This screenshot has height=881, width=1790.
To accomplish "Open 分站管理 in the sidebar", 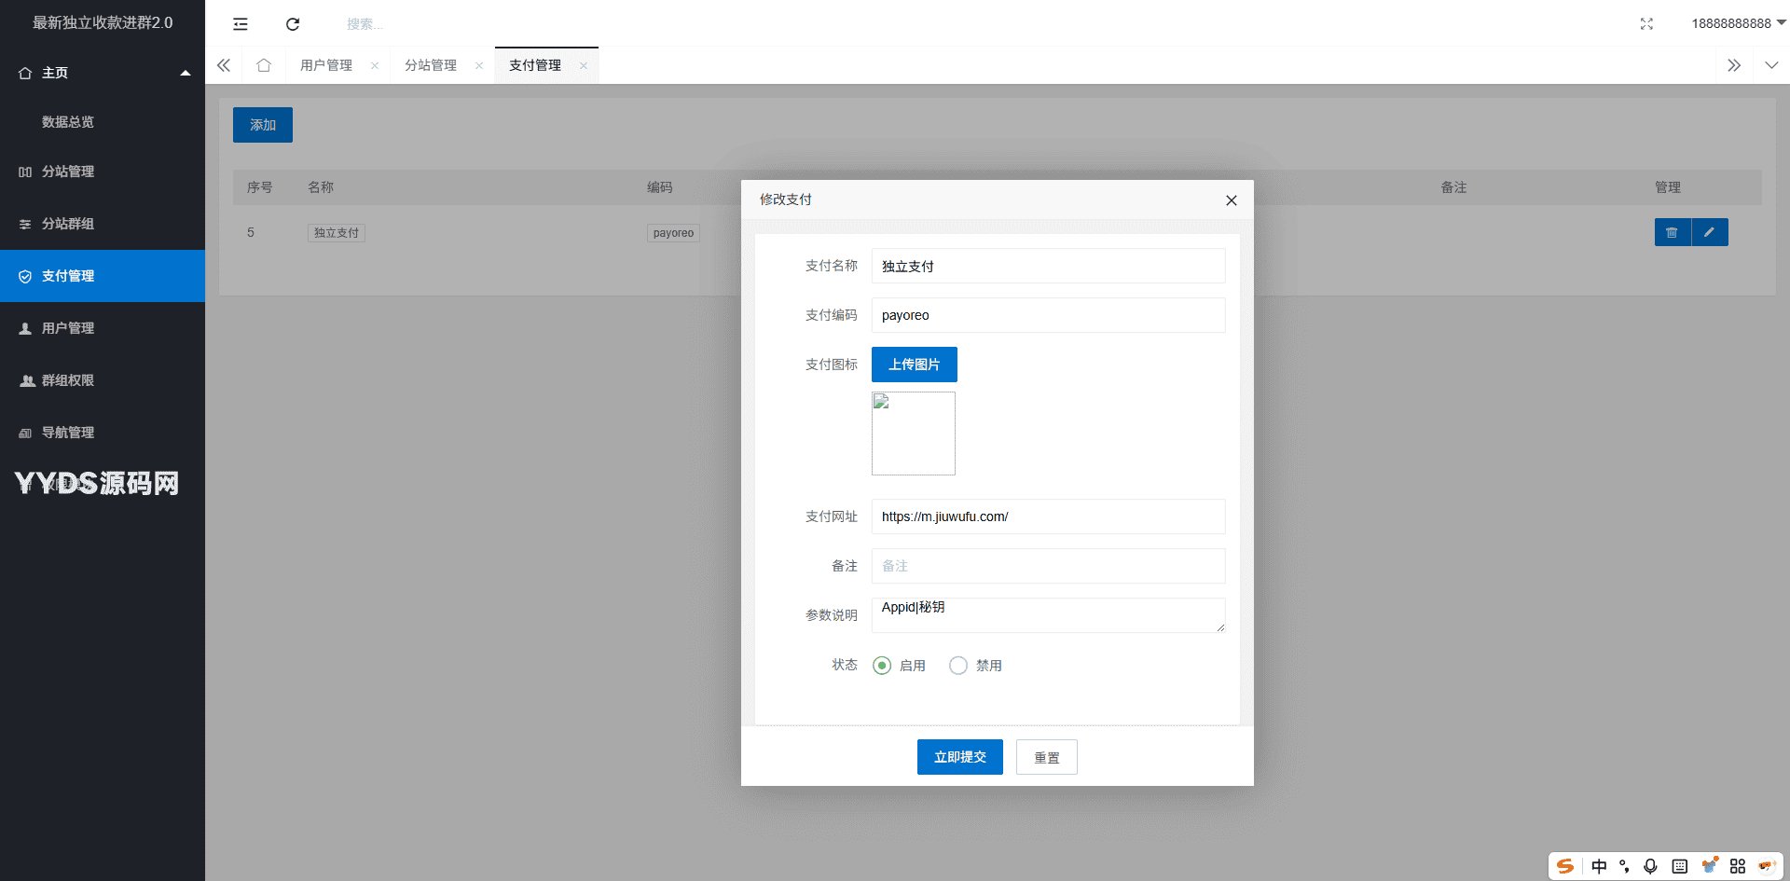I will pyautogui.click(x=103, y=172).
